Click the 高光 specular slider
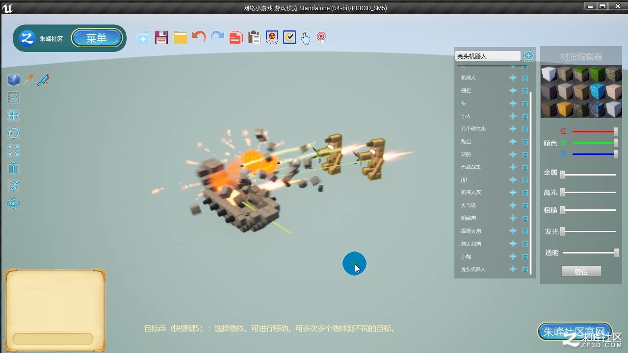 coord(588,192)
